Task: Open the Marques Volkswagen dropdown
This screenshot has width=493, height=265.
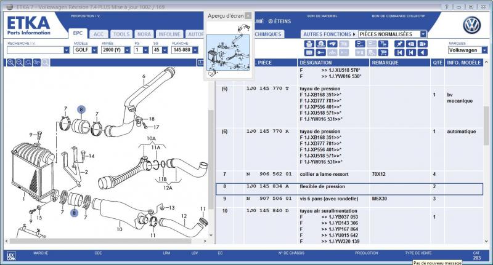Action: [x=484, y=50]
